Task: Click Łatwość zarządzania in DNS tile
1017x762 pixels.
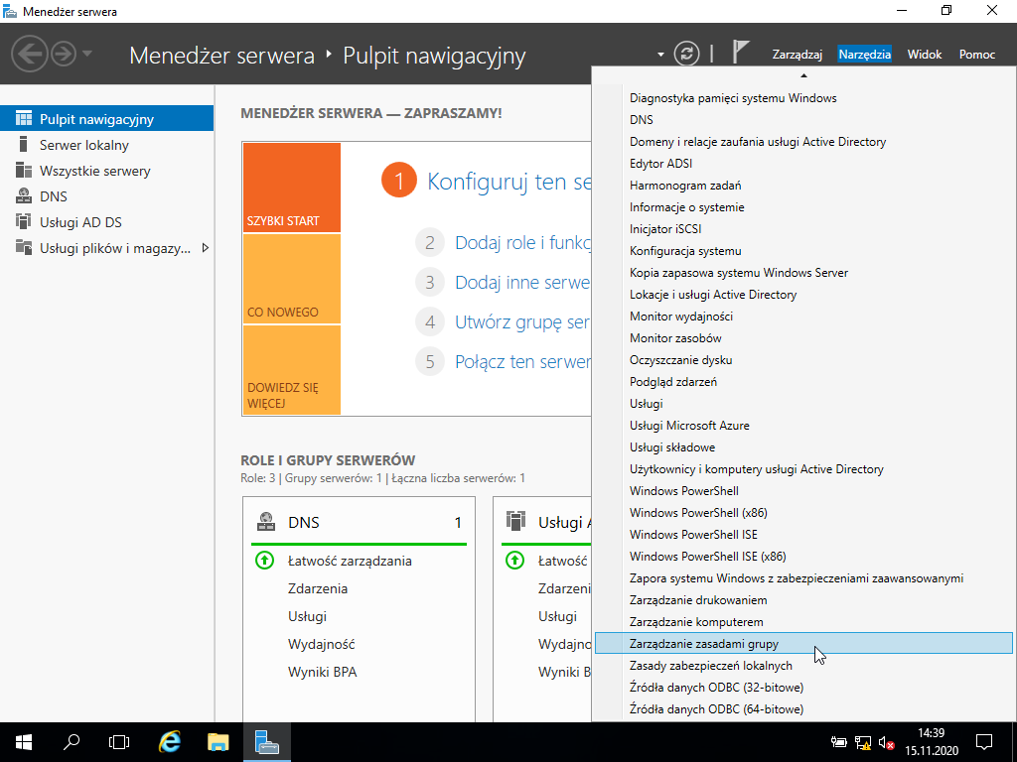Action: tap(351, 562)
